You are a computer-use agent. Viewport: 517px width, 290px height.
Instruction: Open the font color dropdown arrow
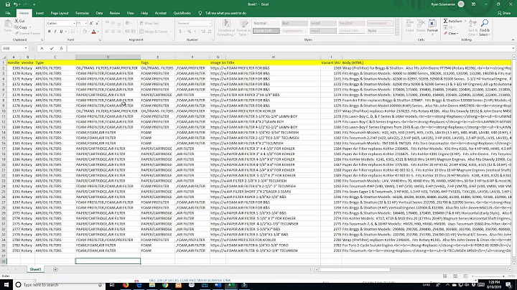click(98, 32)
